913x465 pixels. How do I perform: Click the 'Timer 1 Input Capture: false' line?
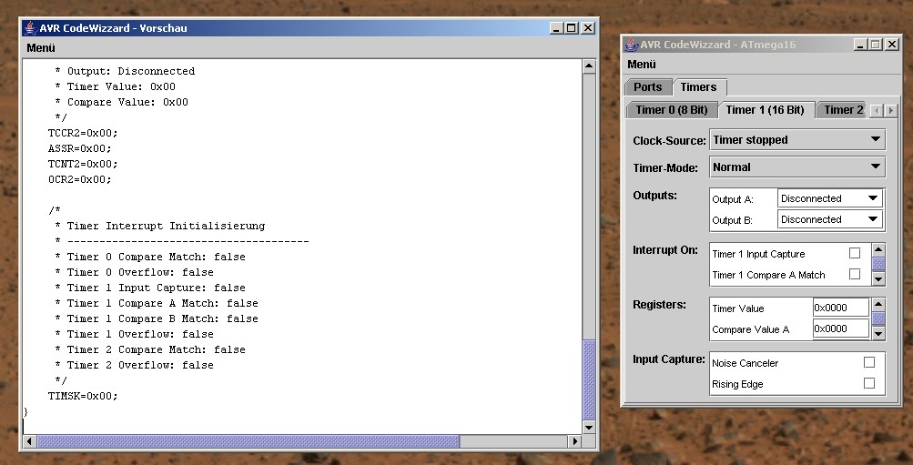click(150, 288)
